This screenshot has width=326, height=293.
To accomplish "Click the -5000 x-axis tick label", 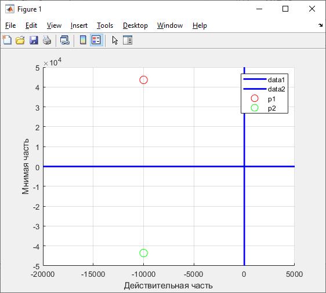I will tap(193, 274).
